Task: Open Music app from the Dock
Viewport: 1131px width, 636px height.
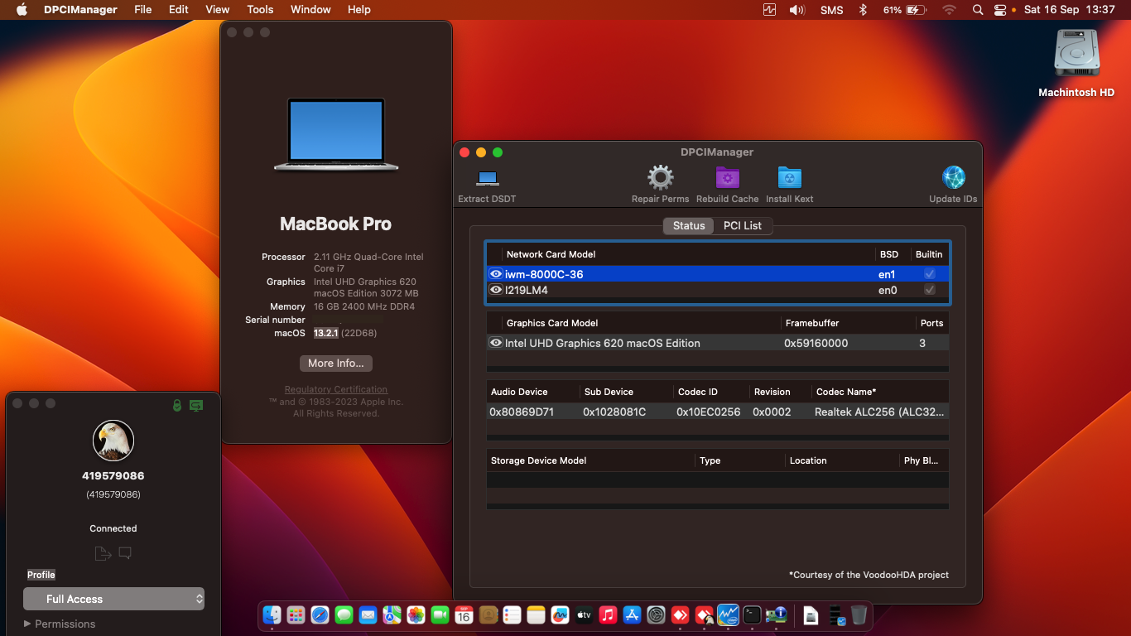Action: (x=608, y=614)
